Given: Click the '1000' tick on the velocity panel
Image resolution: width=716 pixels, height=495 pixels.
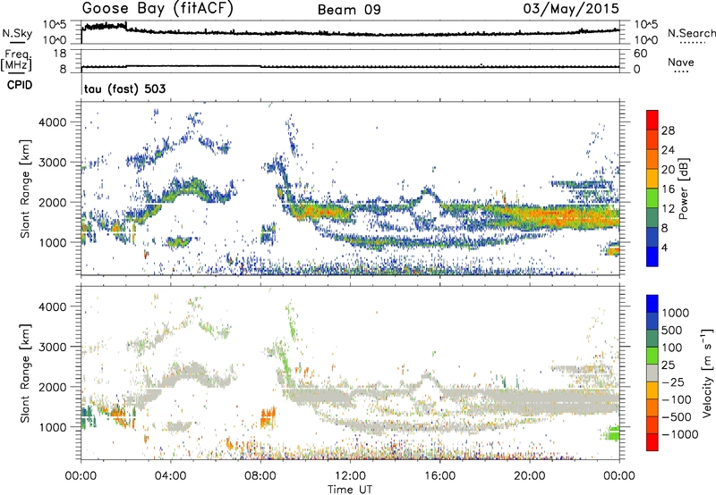Looking at the screenshot, I should click(x=53, y=427).
